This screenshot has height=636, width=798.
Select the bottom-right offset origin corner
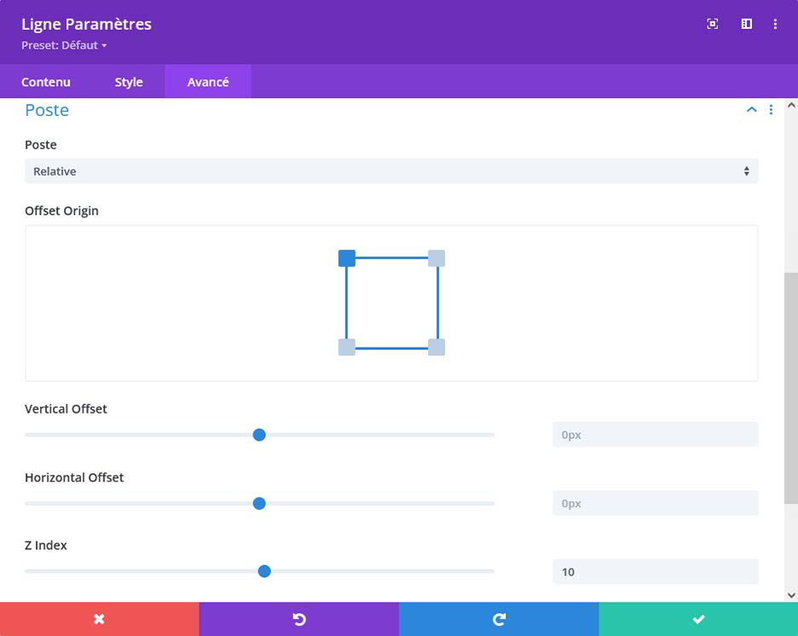point(437,348)
